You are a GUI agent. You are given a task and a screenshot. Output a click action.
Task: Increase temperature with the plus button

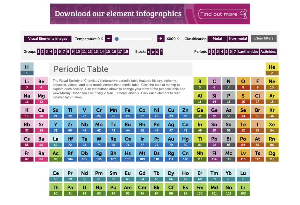(161, 39)
